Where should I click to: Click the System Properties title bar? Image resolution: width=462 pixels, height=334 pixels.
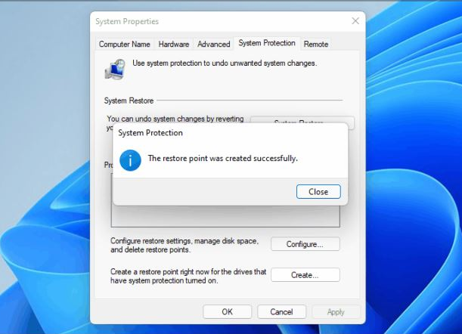212,21
